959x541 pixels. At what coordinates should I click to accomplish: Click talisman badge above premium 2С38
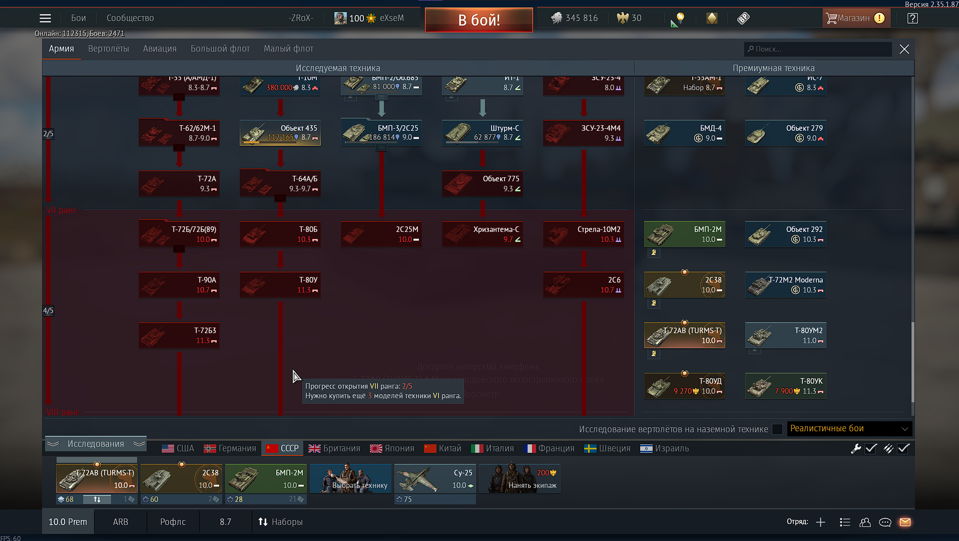click(x=685, y=273)
